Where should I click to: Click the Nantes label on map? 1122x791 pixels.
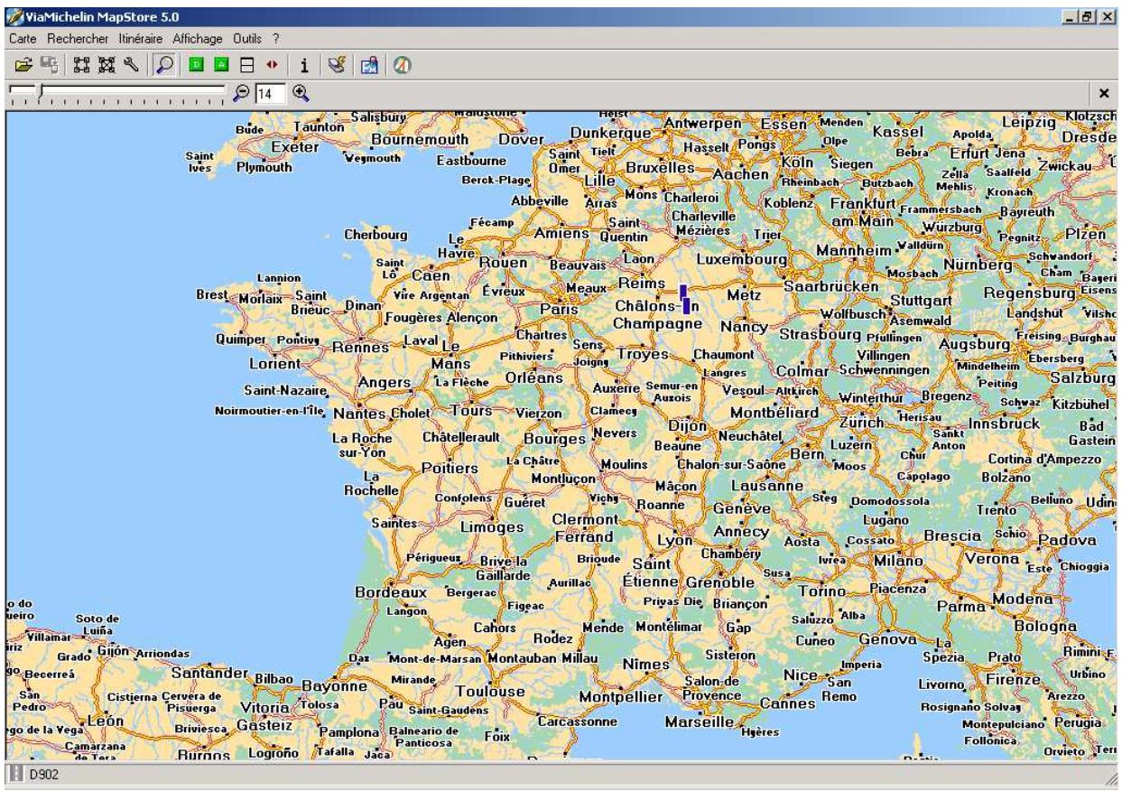(x=359, y=414)
